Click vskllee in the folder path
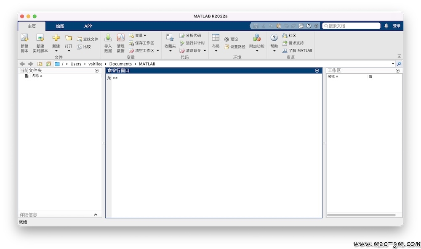 pos(95,64)
